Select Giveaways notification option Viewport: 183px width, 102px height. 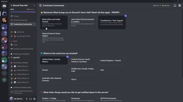83,99
